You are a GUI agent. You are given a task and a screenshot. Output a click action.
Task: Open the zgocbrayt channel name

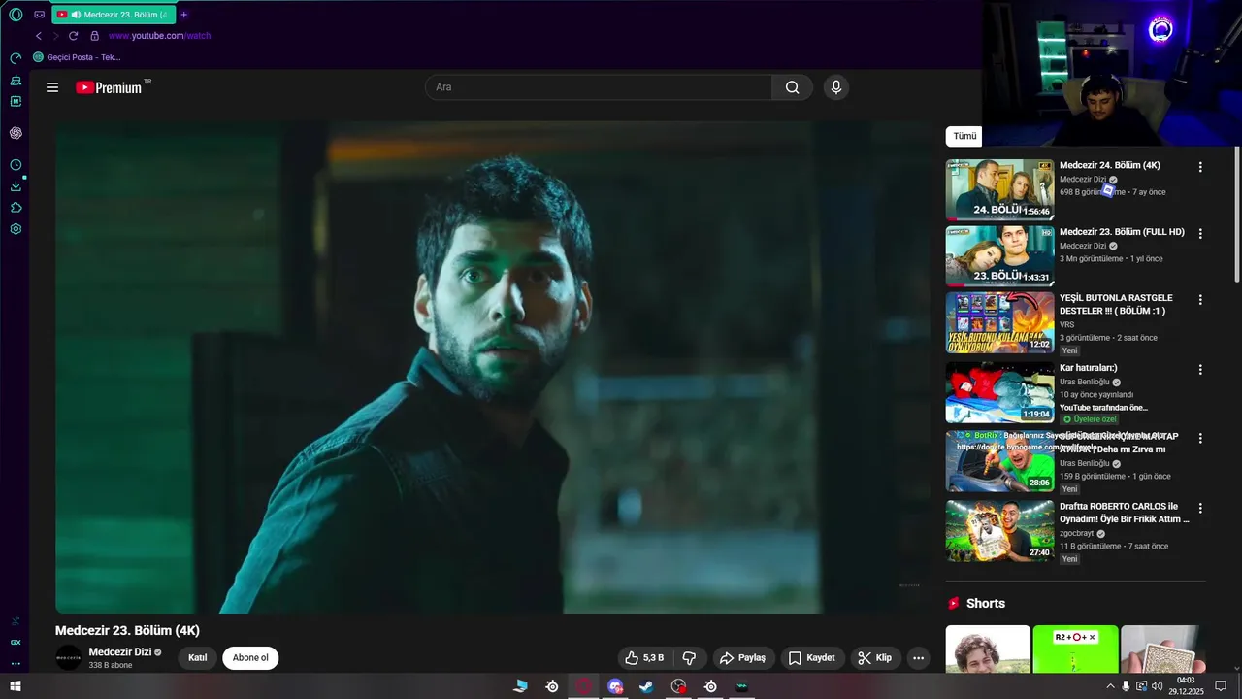click(1076, 534)
